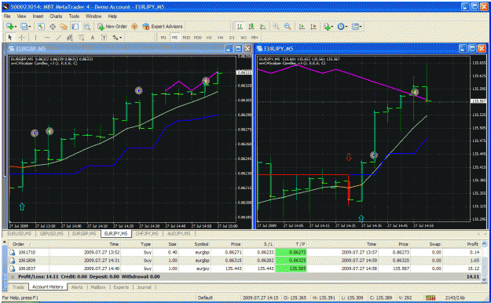The width and height of the screenshot is (491, 303).
Task: Switch chart to Line Chart type
Action: tap(262, 27)
